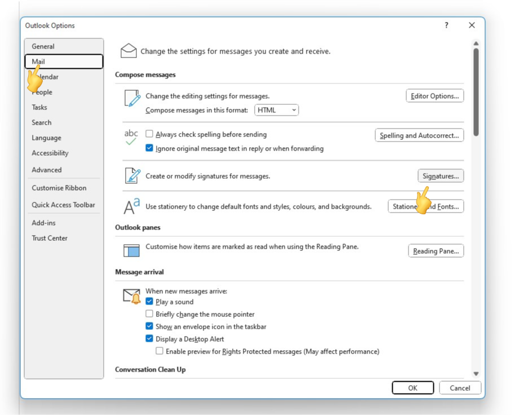515x415 pixels.
Task: Open the Compose messages format dropdown
Action: click(x=292, y=110)
